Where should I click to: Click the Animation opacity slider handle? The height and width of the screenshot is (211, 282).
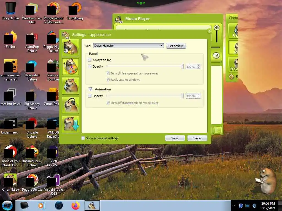click(182, 96)
